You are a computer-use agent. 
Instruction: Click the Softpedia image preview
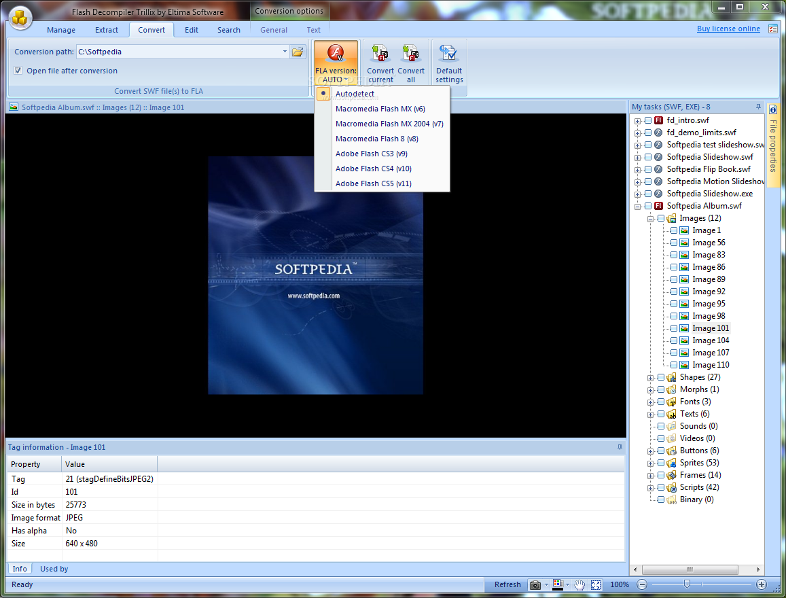[x=315, y=275]
